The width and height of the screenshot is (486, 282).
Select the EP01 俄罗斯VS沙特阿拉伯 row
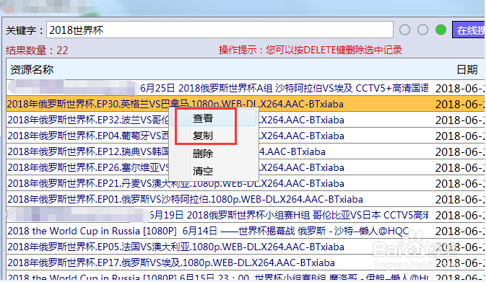pyautogui.click(x=246, y=199)
